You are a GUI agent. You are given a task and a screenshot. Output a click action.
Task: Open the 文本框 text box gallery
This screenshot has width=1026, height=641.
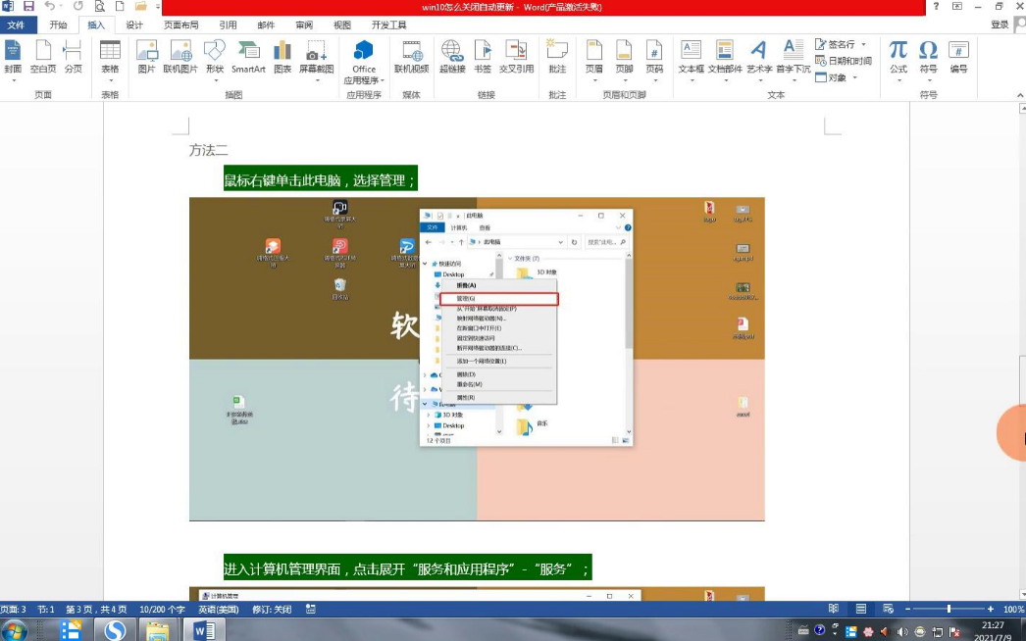pos(691,60)
